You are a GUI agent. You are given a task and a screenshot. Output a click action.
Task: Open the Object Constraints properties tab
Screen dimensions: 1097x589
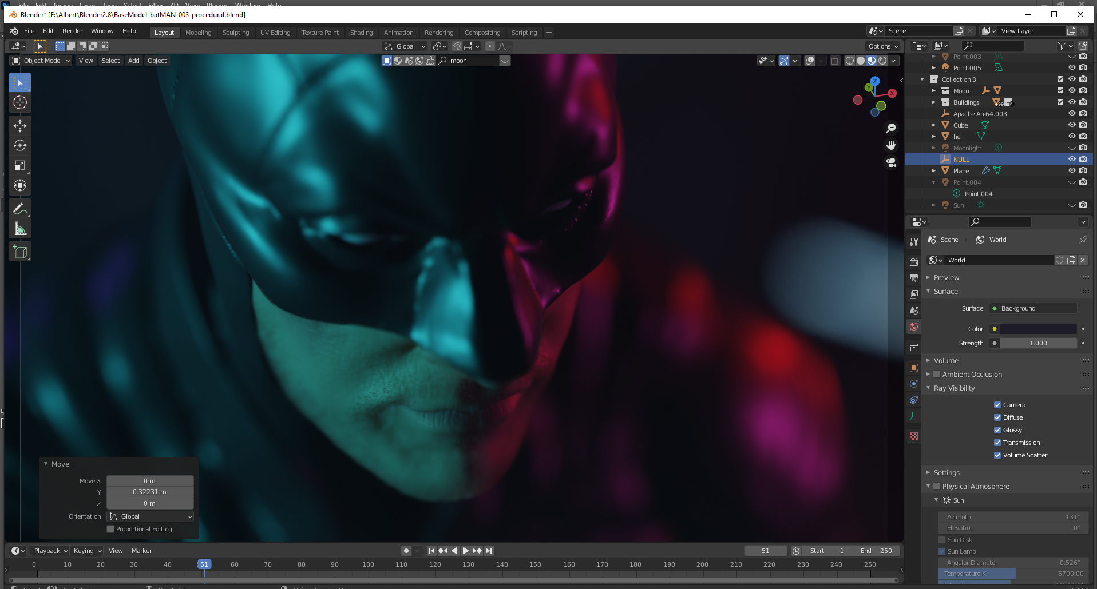(x=914, y=400)
